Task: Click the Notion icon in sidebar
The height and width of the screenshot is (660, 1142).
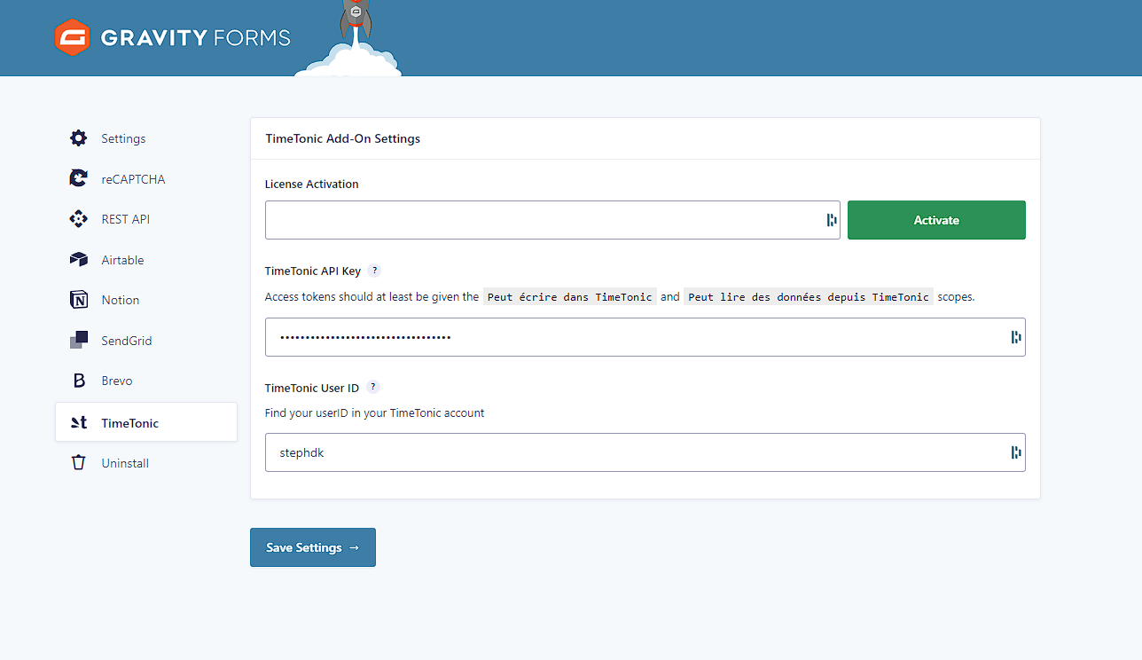Action: point(79,300)
